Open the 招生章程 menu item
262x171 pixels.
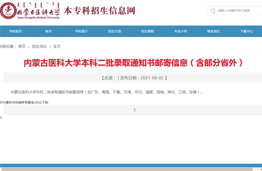tap(148, 31)
